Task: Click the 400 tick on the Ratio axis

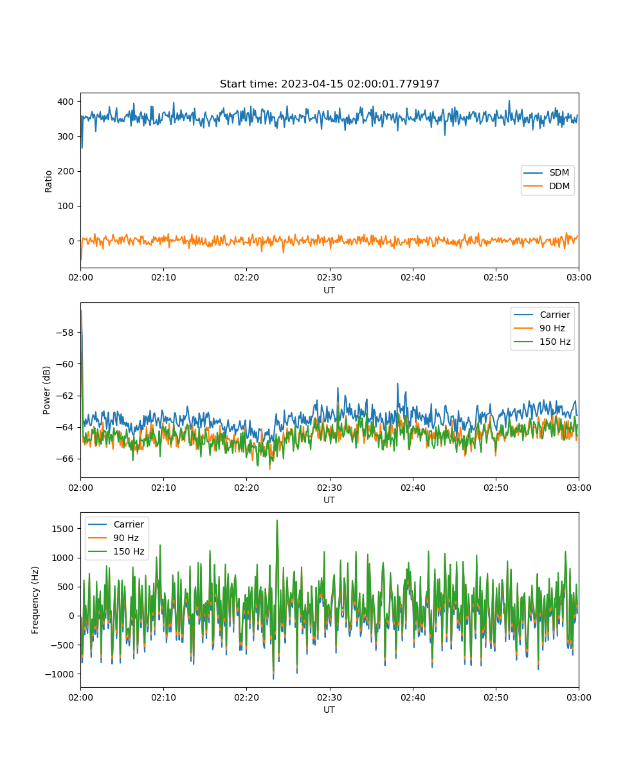Action: point(67,102)
